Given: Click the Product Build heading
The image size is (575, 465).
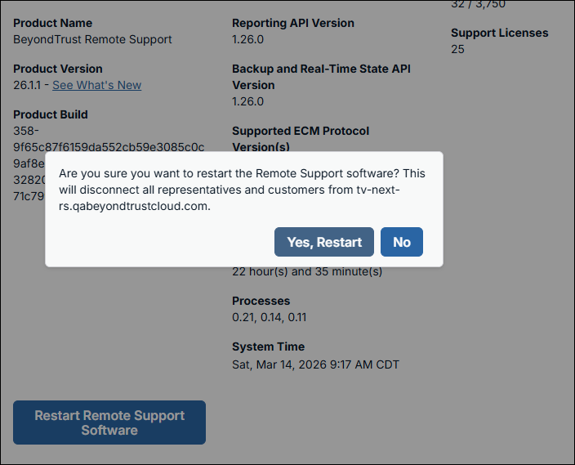Looking at the screenshot, I should [x=51, y=114].
